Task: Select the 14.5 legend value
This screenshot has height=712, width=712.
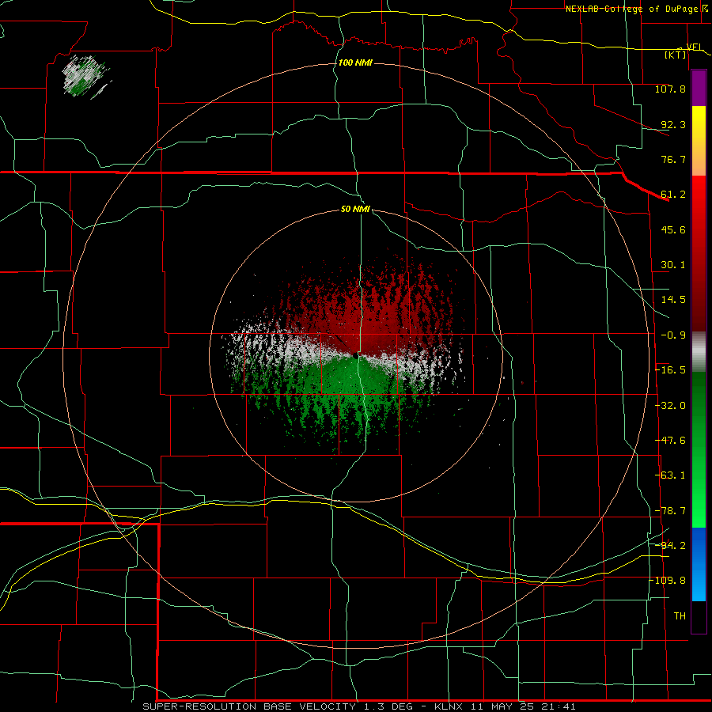Action: point(673,300)
